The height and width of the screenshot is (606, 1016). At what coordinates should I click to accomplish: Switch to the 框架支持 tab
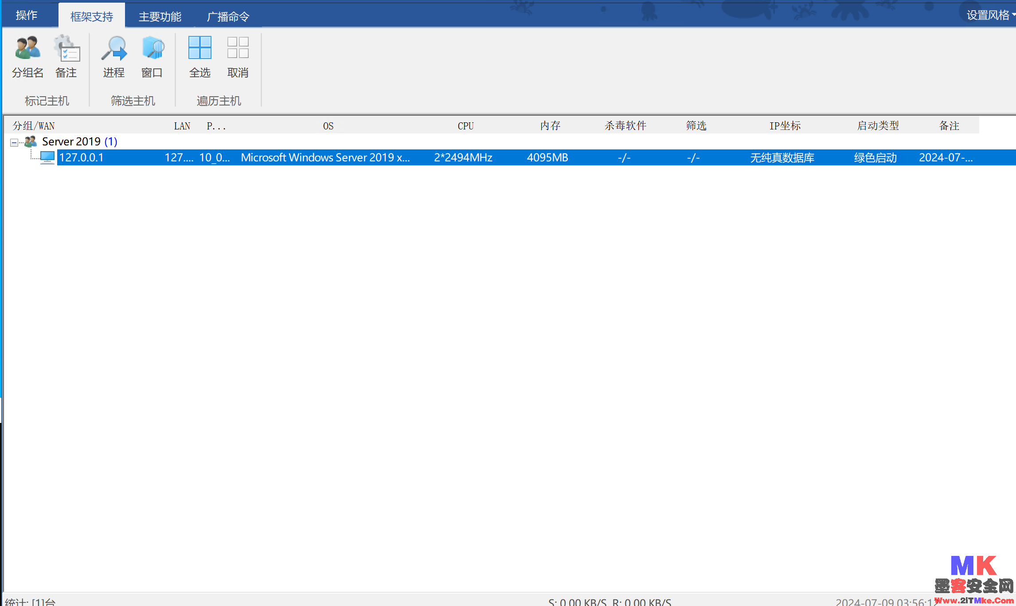pyautogui.click(x=92, y=16)
